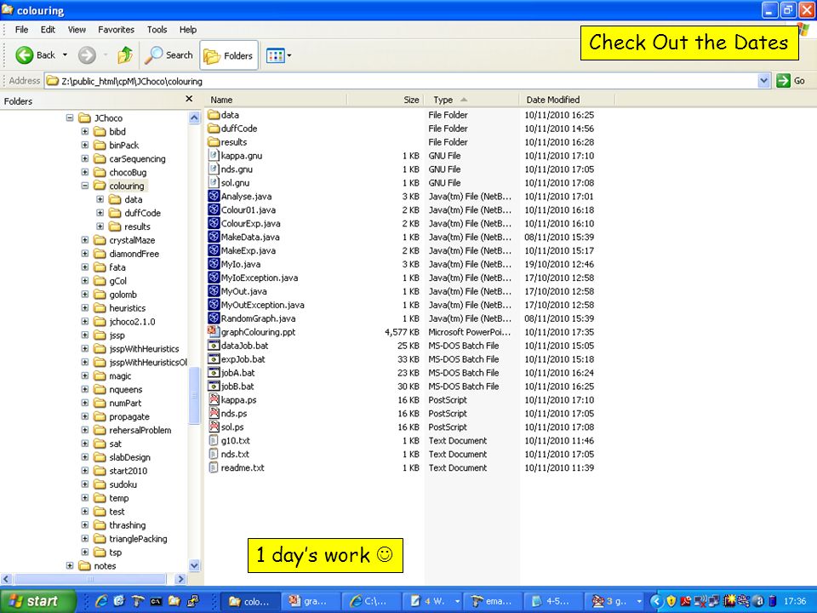Switch to the colo... taskbar window
Viewport: 817px width, 613px height.
click(x=250, y=601)
